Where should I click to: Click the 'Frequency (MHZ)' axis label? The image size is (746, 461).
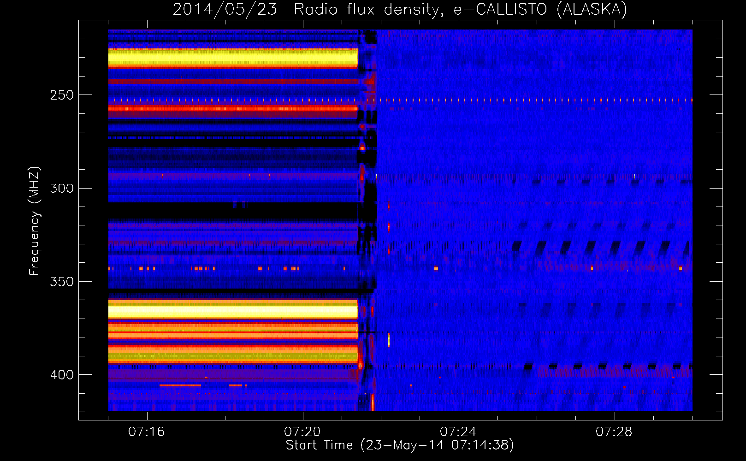35,221
